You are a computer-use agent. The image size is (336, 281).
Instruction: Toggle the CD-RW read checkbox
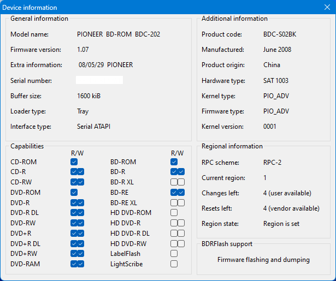pyautogui.click(x=74, y=182)
